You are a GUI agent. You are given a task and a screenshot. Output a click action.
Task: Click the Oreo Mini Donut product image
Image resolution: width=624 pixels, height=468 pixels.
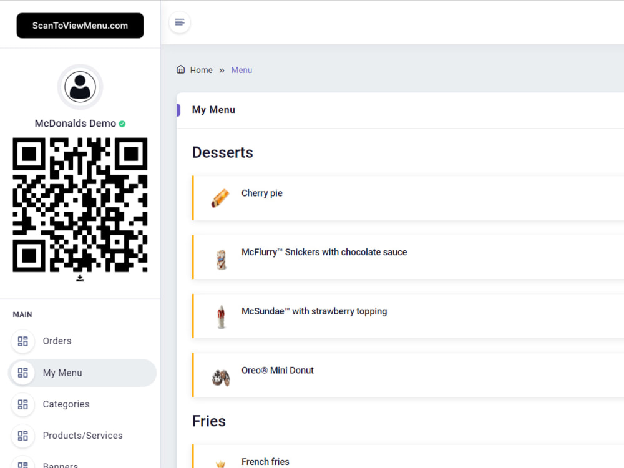click(x=221, y=378)
